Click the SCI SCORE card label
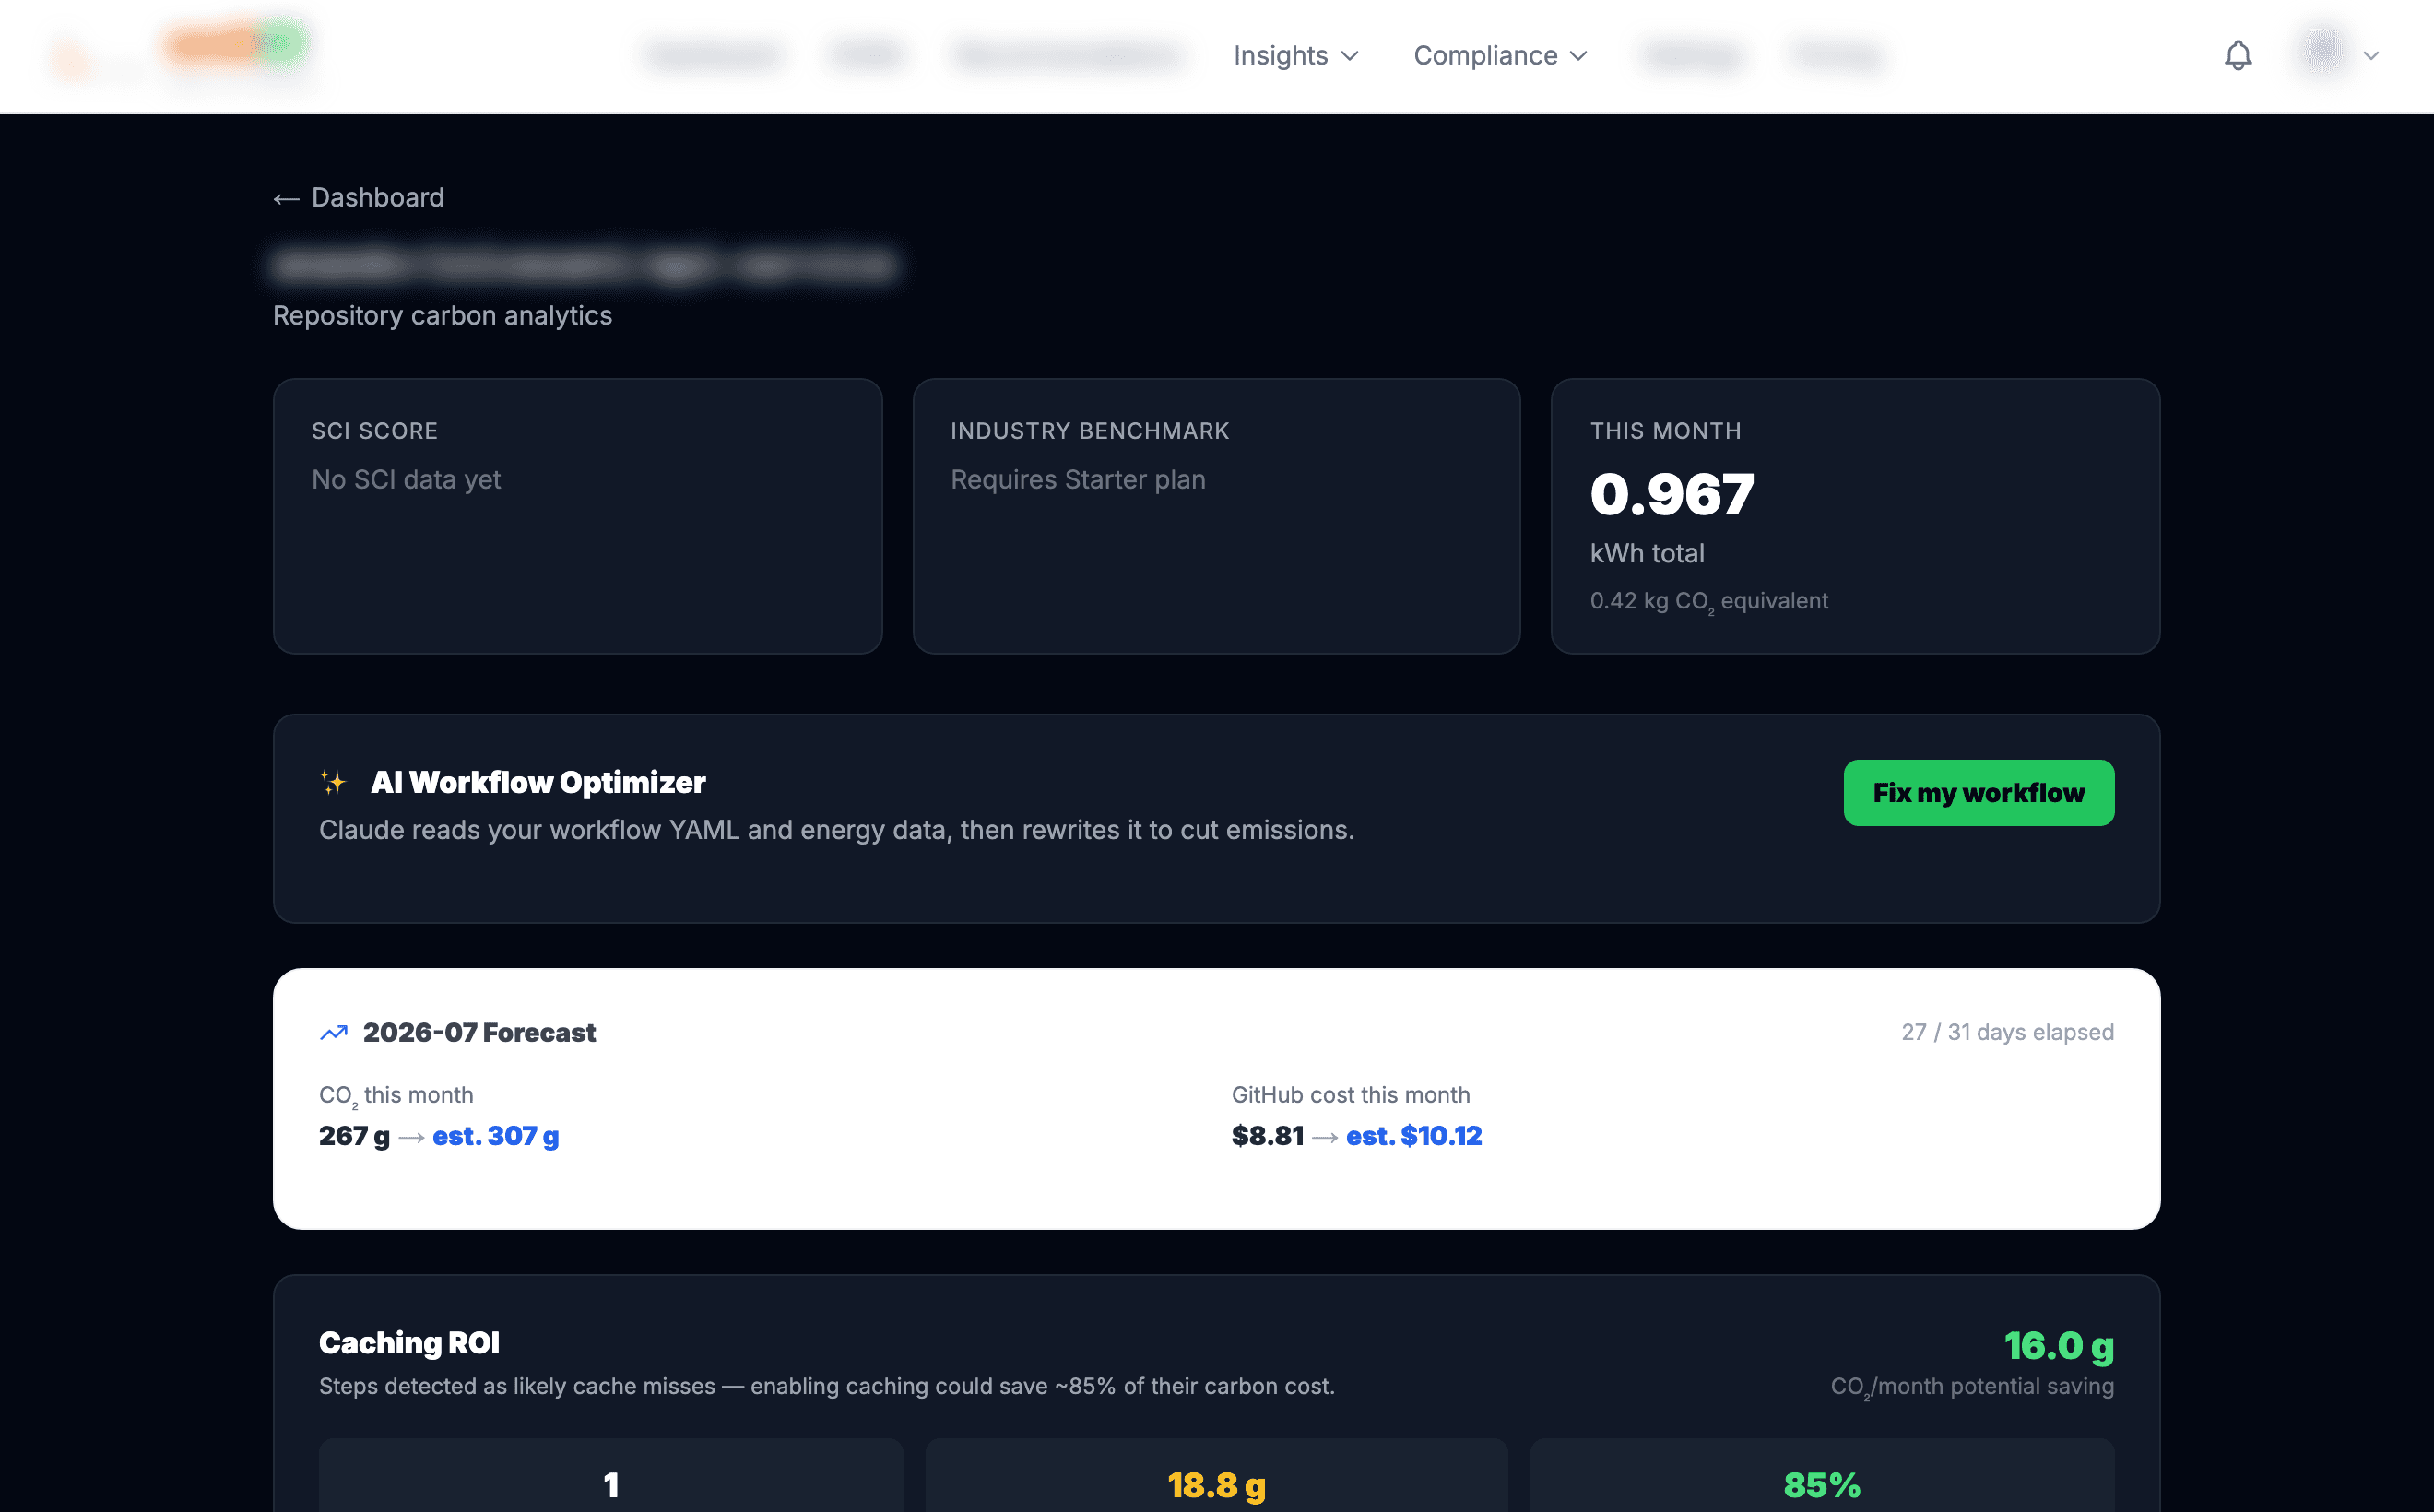 point(375,431)
